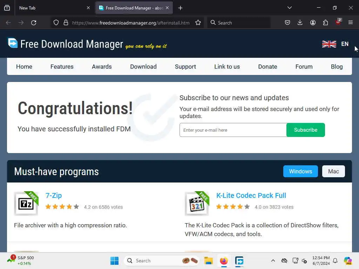359x269 pixels.
Task: Open the notifications bell icon
Action: tap(335, 261)
